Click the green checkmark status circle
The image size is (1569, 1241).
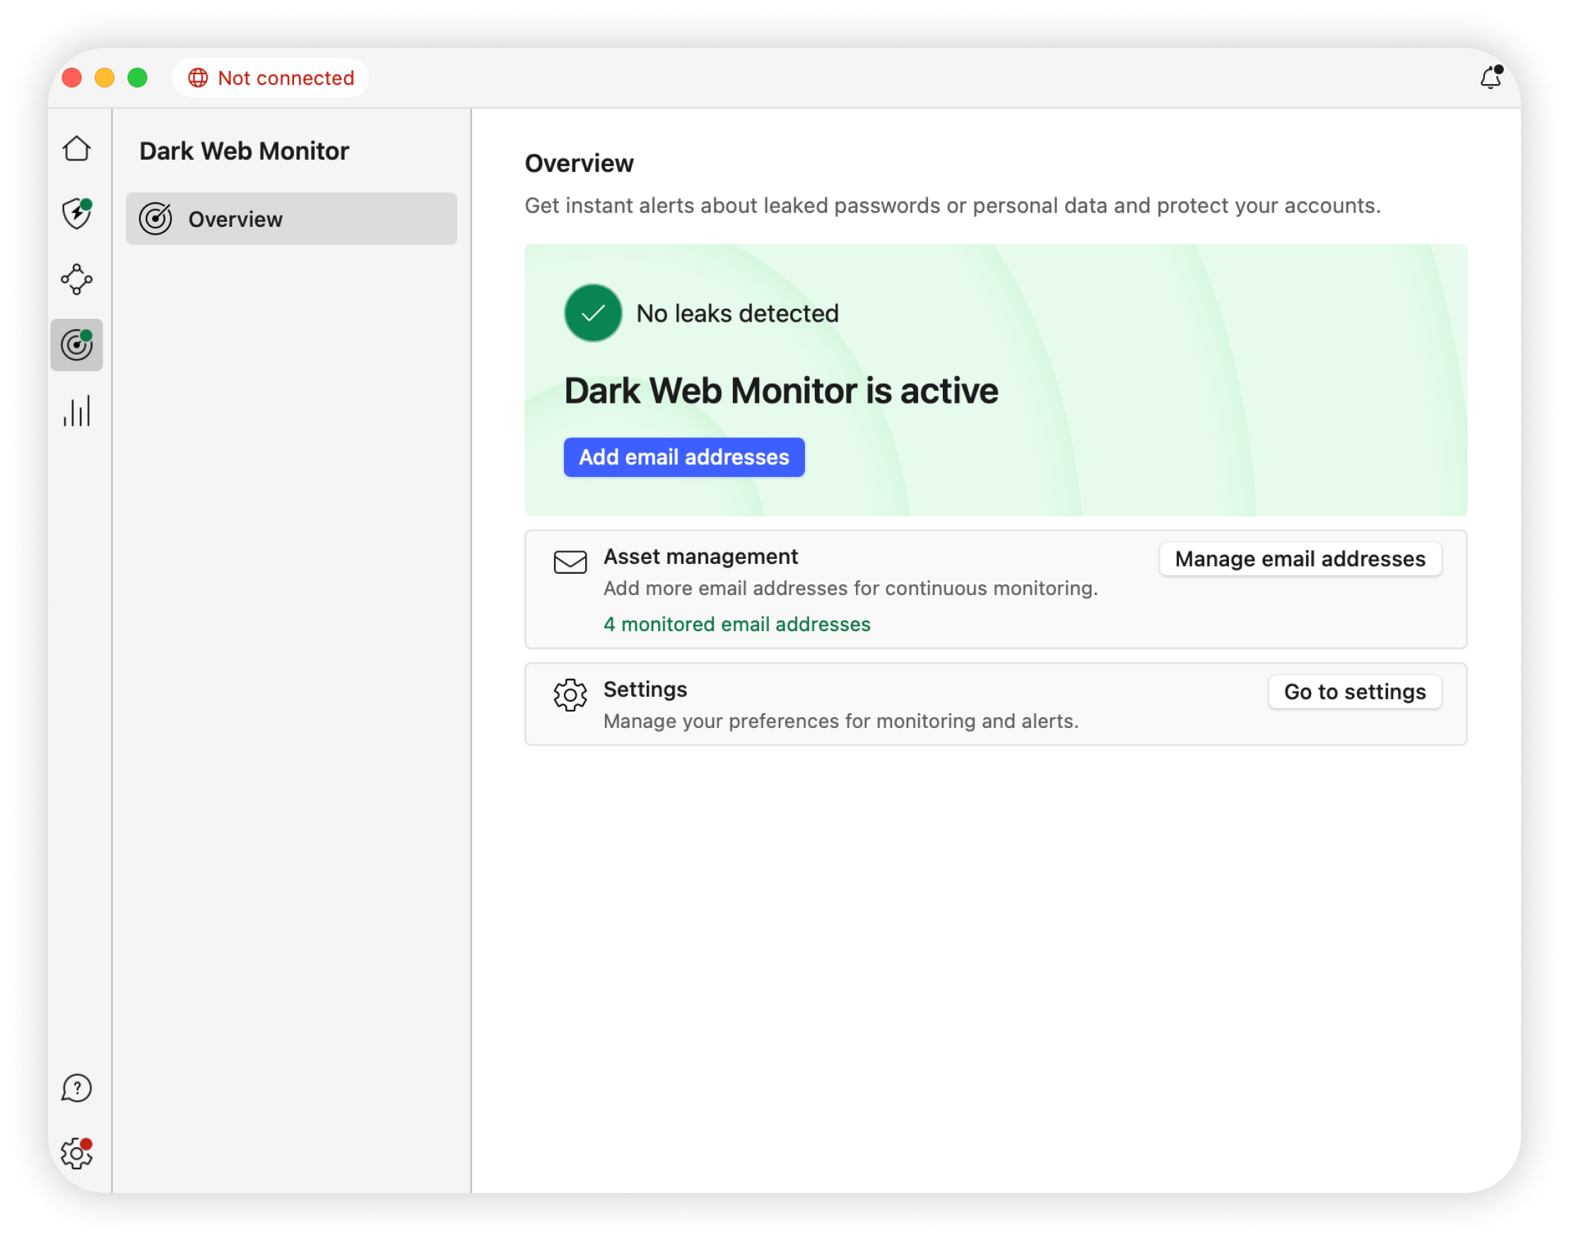pos(593,313)
